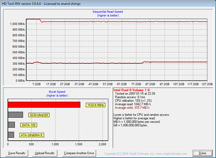The height and width of the screenshot is (158, 216).
Task: Select the Lower is better for CPU line
Action: point(141,115)
